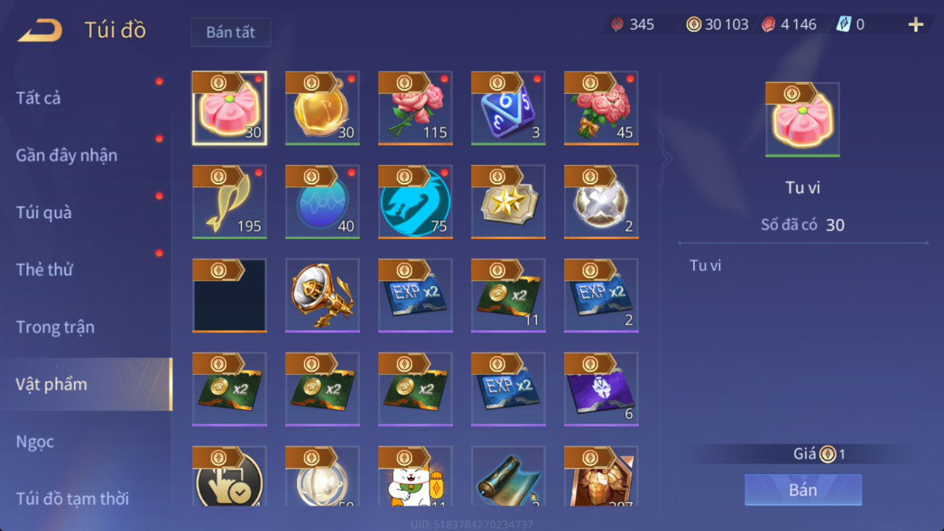Select the golden megaphone item
This screenshot has width=944, height=531.
coord(322,295)
